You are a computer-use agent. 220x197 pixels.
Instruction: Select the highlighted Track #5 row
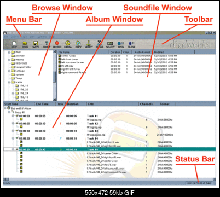(109, 149)
